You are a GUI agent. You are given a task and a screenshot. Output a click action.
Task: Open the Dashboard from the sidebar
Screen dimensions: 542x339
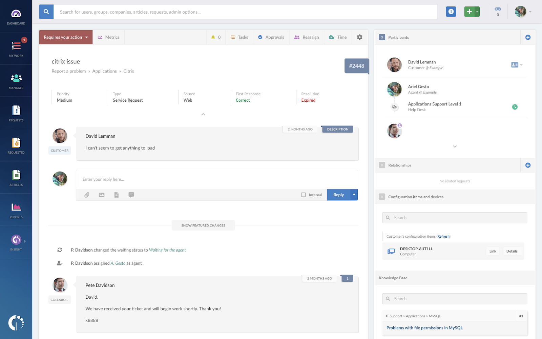pyautogui.click(x=16, y=16)
